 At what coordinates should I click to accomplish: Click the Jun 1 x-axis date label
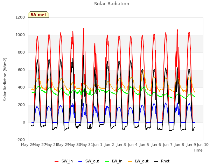coord(98,145)
